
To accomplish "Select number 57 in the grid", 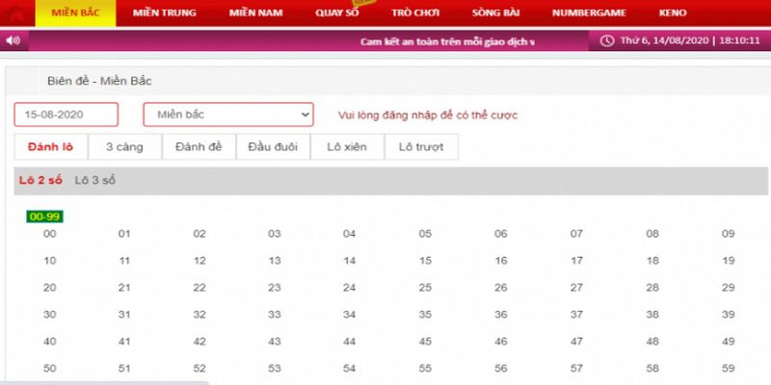I will 576,369.
